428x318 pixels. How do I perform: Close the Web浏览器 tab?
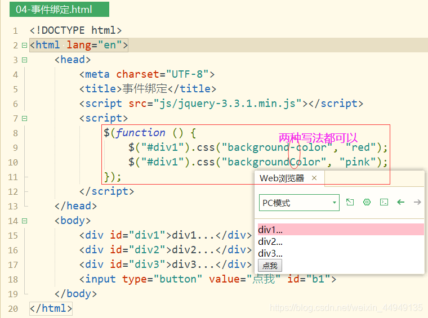(x=314, y=178)
